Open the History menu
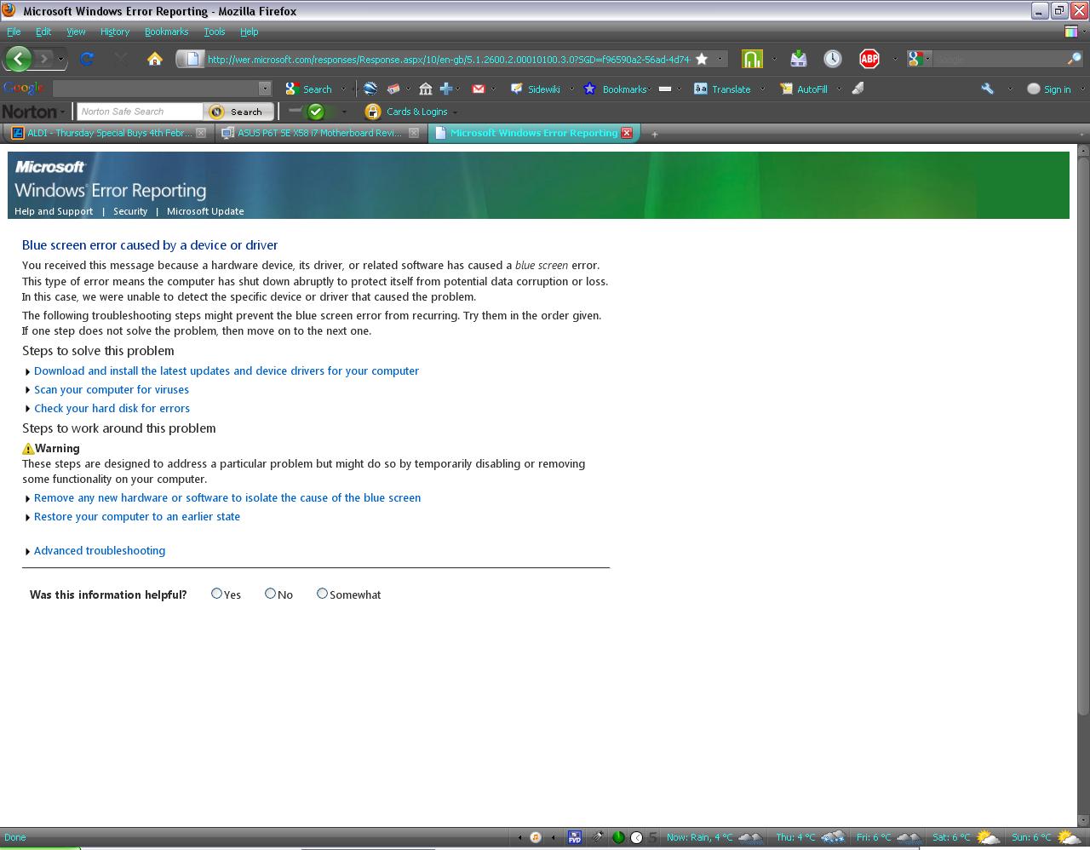Screen dimensions: 1090x850 114,32
